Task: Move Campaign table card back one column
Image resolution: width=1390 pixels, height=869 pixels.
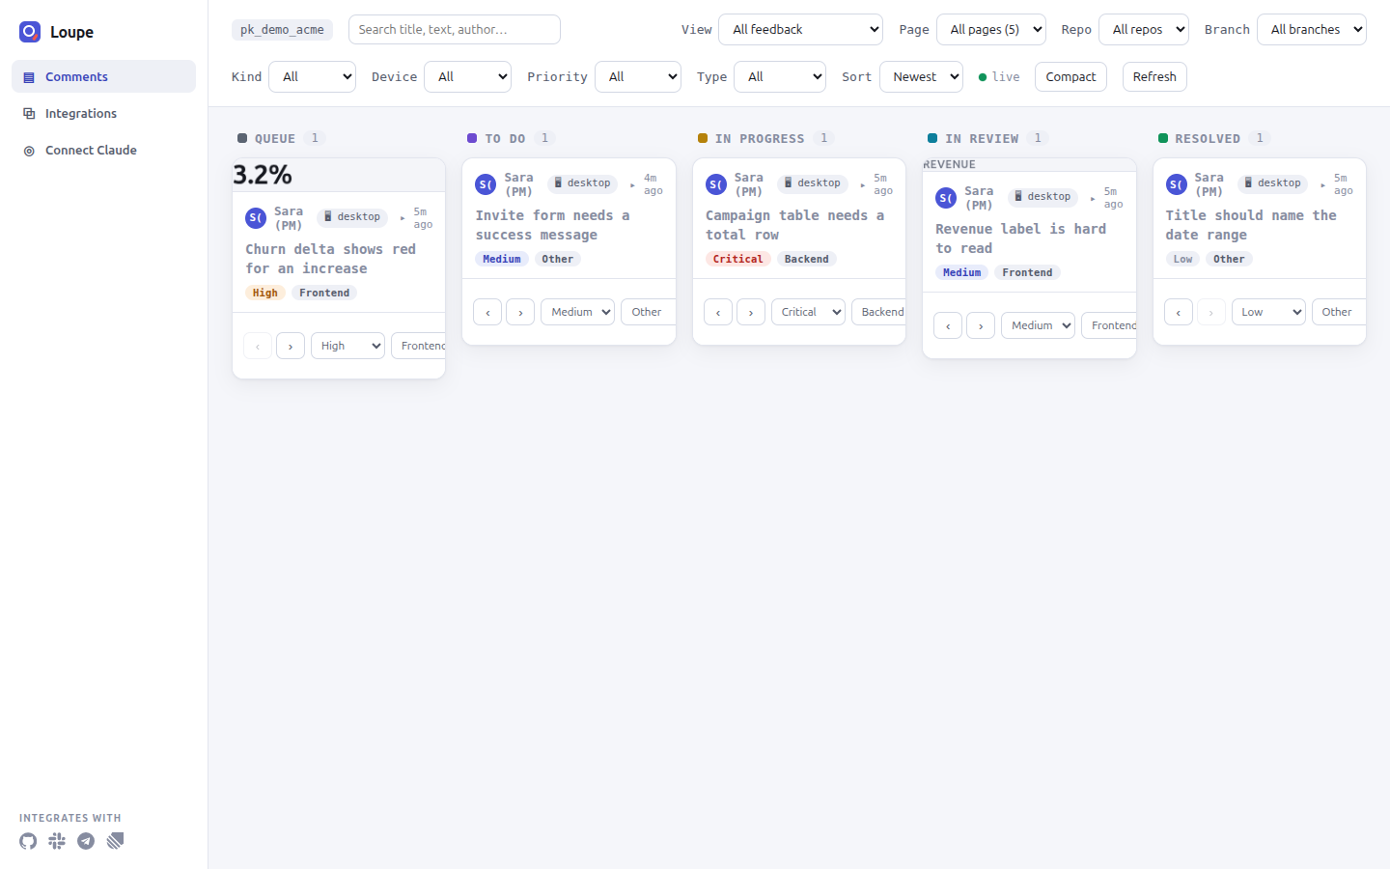Action: (x=718, y=312)
